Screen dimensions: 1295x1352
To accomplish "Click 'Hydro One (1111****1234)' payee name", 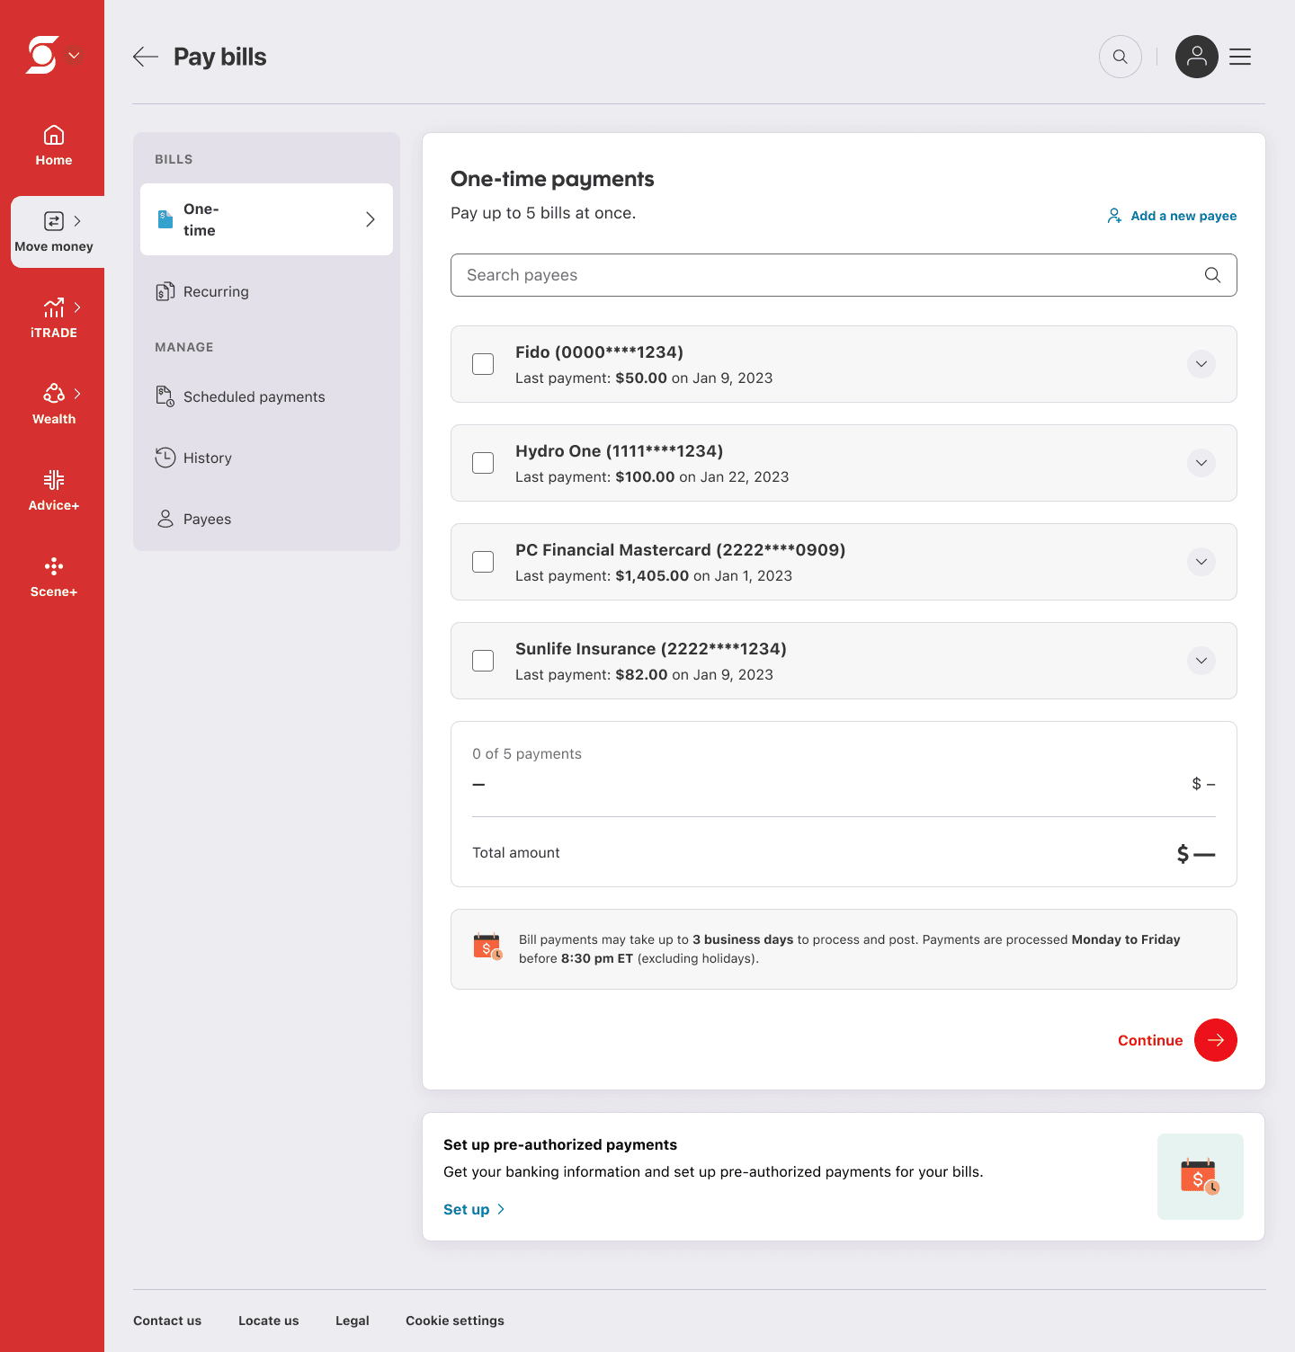I will 620,451.
